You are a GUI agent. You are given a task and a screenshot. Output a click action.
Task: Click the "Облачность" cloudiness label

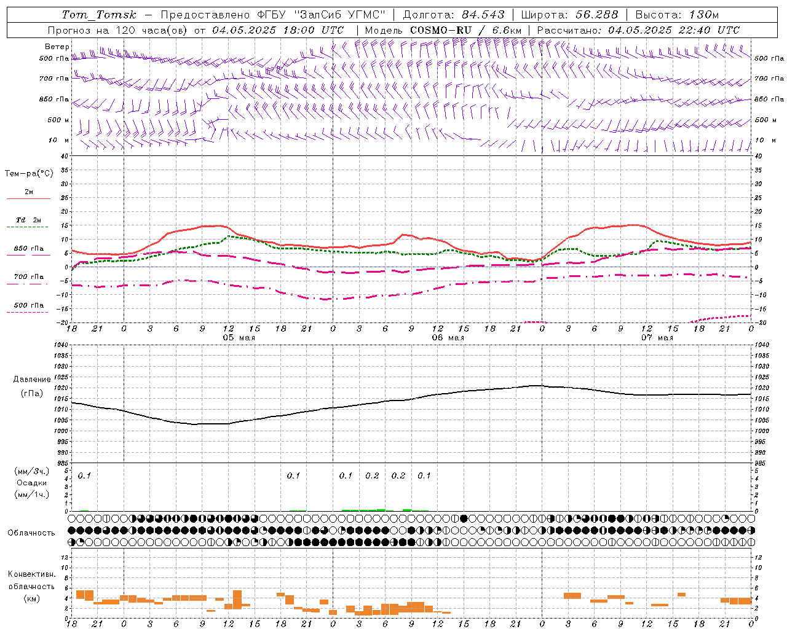coord(31,533)
